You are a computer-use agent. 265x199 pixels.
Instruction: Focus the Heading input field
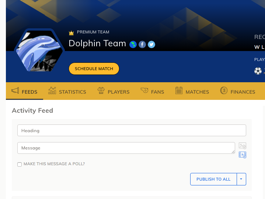(132, 130)
